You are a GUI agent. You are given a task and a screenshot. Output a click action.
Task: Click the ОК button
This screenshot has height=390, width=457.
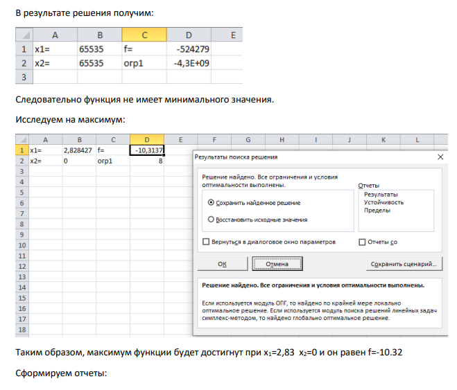[x=223, y=264]
